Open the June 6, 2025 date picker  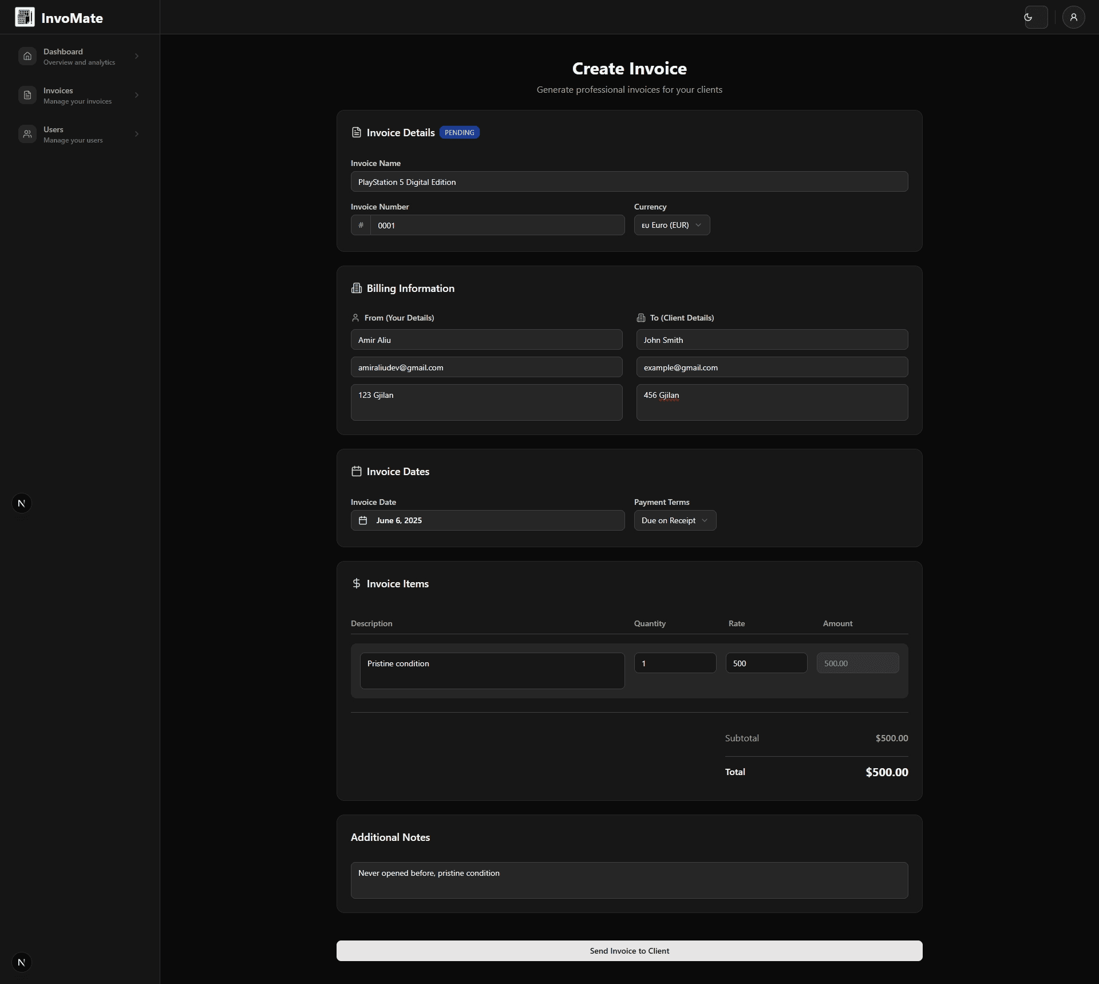coord(487,520)
